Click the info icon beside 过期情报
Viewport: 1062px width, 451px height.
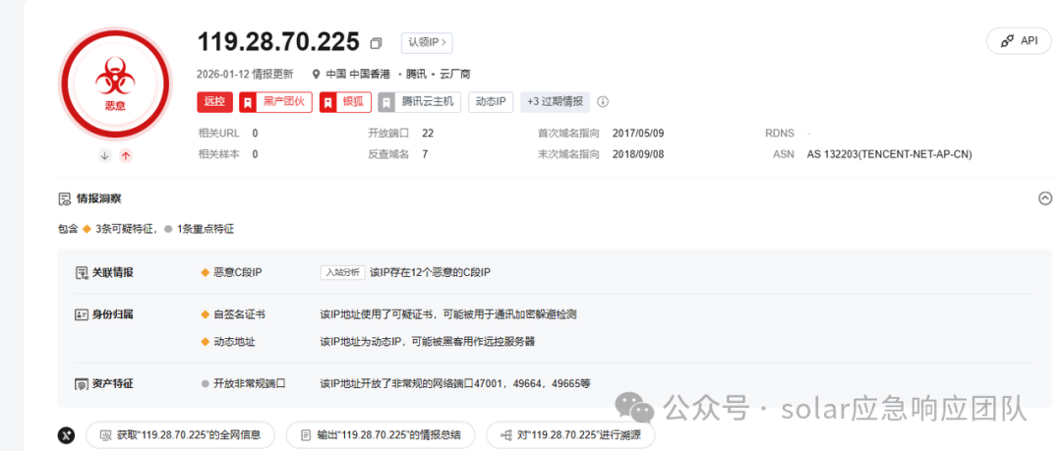603,102
